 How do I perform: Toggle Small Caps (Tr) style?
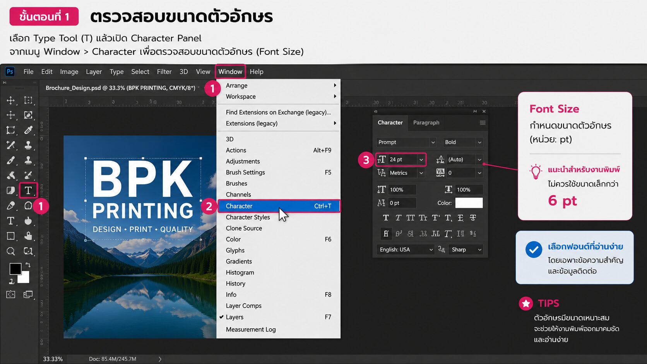(423, 218)
